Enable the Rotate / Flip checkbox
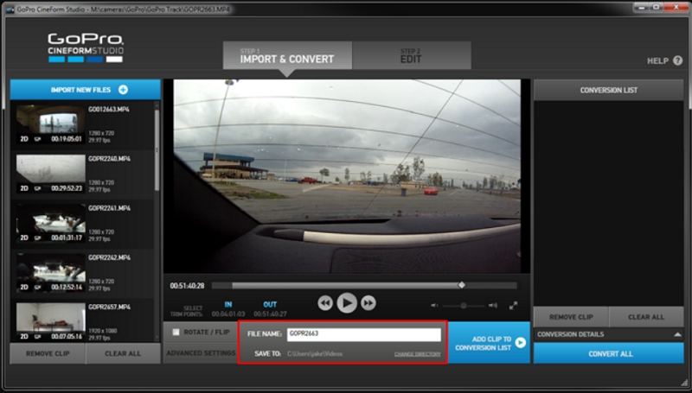Viewport: 692px width, 393px height. point(176,332)
